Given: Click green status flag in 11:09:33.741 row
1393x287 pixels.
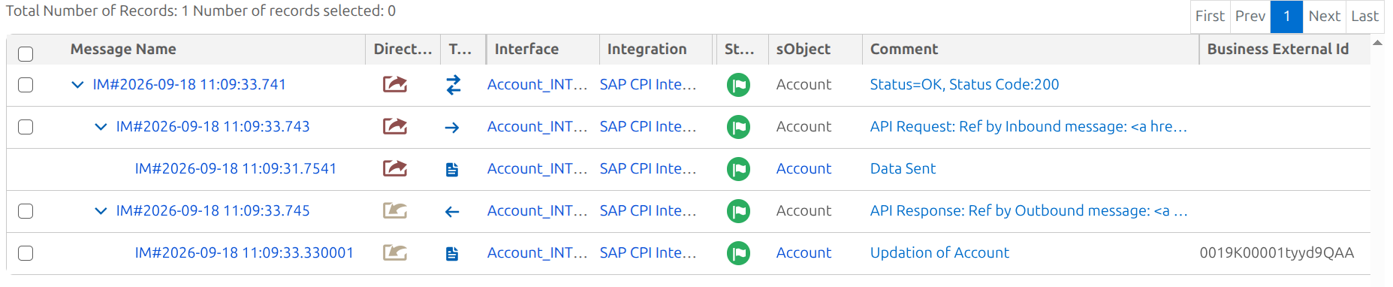Looking at the screenshot, I should pyautogui.click(x=739, y=85).
